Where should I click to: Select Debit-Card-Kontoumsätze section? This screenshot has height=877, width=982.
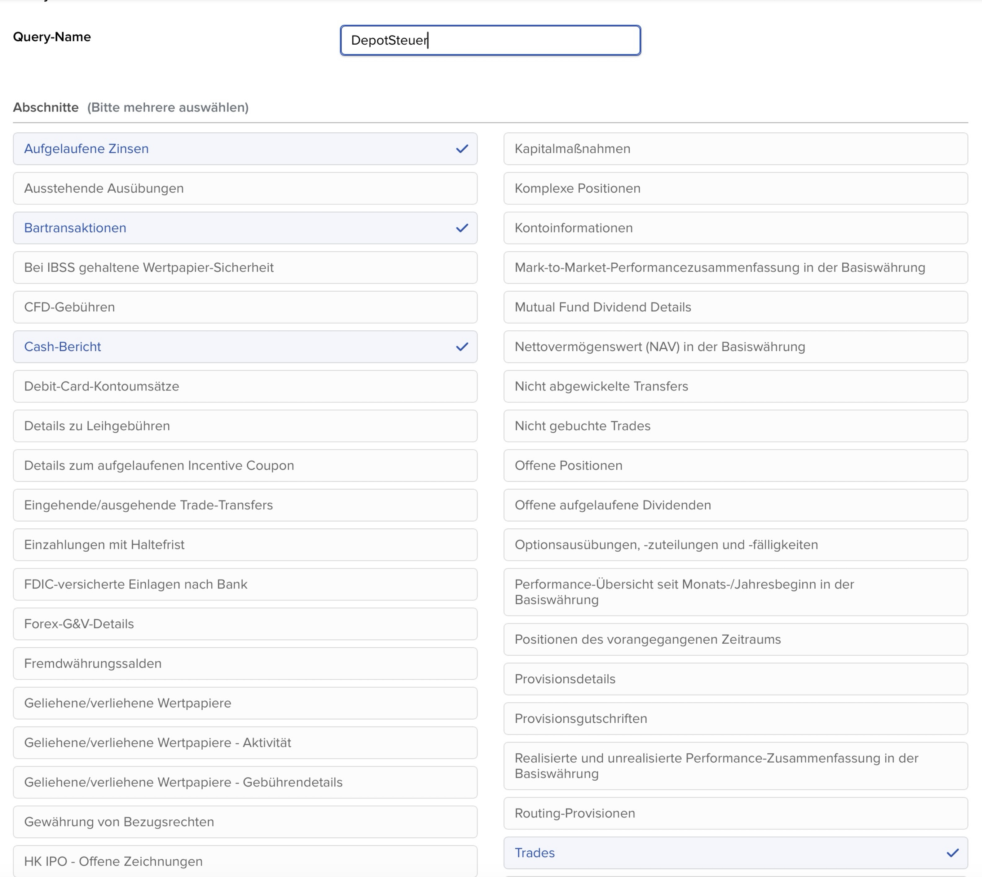click(245, 386)
